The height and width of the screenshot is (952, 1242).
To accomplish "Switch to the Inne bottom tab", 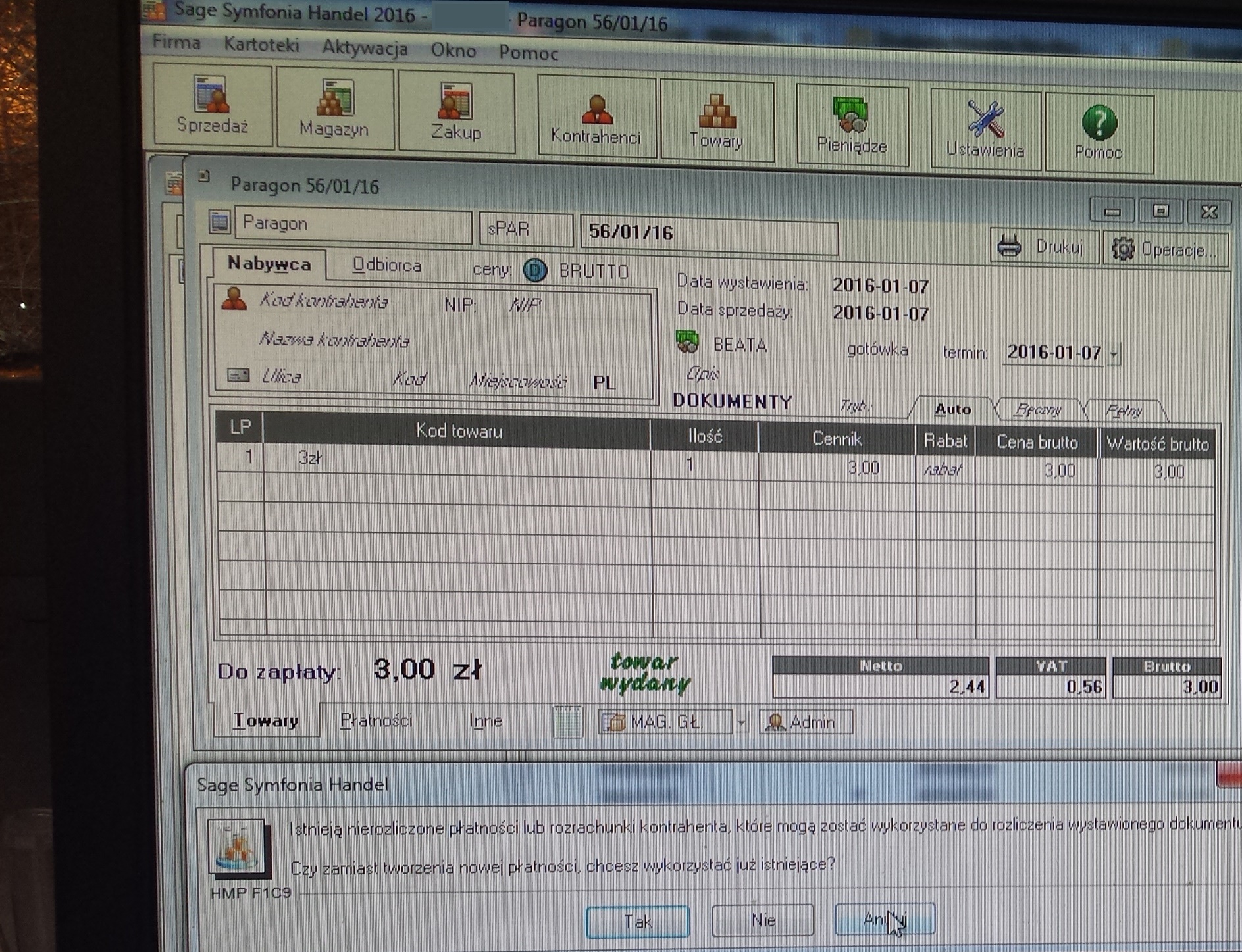I will [486, 721].
